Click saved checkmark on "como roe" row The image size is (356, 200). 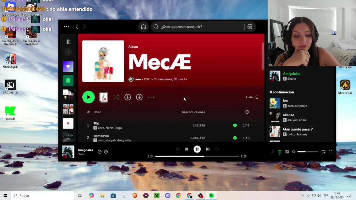[235, 138]
